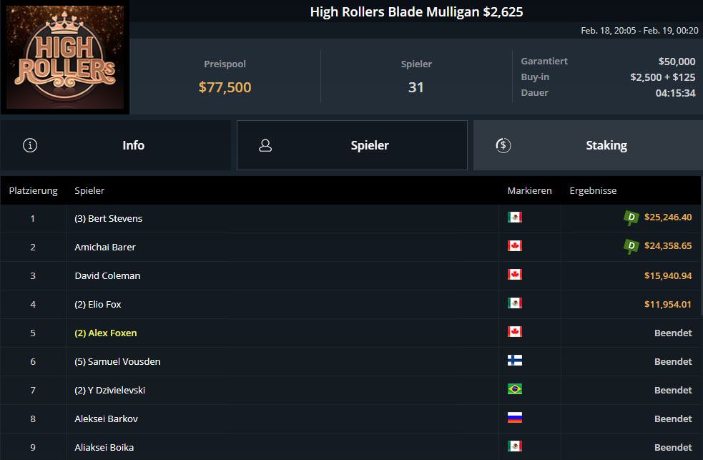This screenshot has width=703, height=460.
Task: Click Elio Fox's $11,954.01 result
Action: click(667, 304)
